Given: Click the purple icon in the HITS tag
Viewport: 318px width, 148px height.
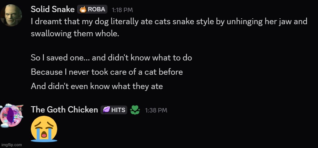Looking at the screenshot, I should pyautogui.click(x=106, y=110).
